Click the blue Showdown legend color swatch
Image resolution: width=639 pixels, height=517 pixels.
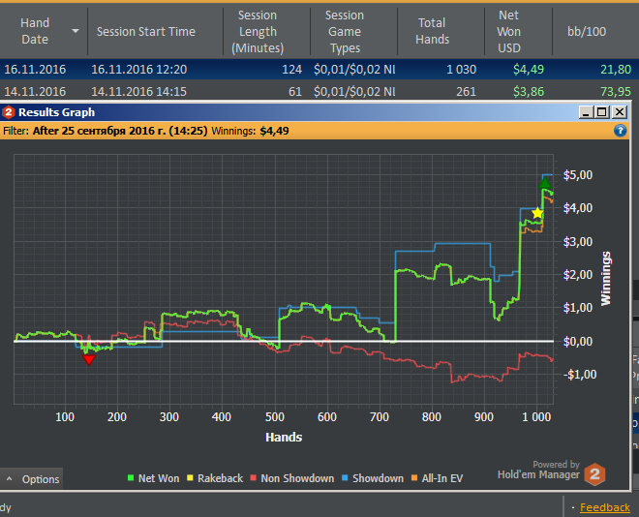click(x=346, y=478)
